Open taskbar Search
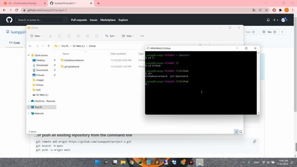 (x=106, y=162)
